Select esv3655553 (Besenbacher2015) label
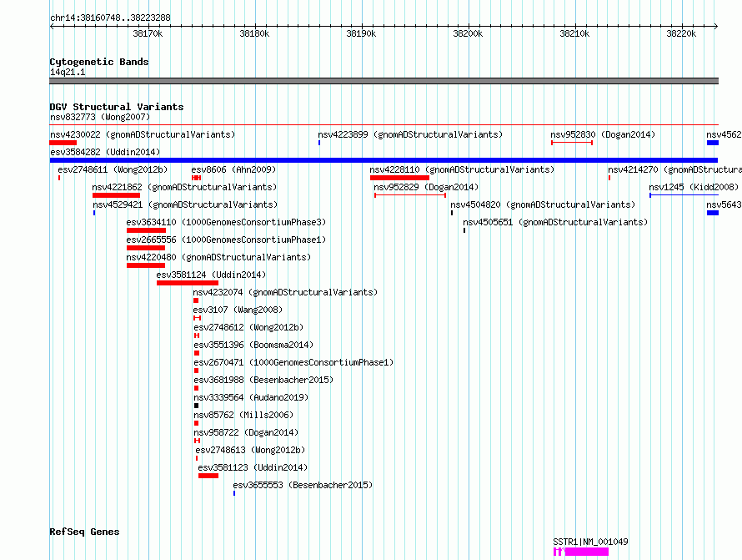The width and height of the screenshot is (742, 560). pos(303,485)
